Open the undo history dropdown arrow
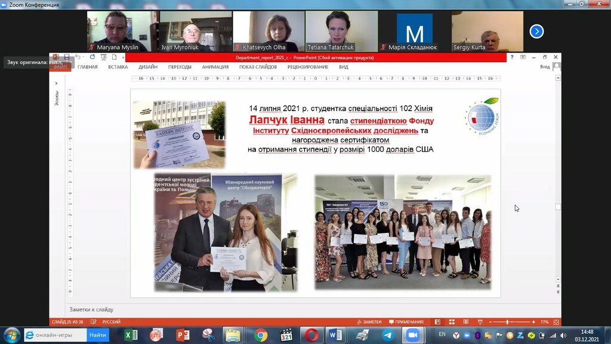This screenshot has width=611, height=344. pos(85,57)
